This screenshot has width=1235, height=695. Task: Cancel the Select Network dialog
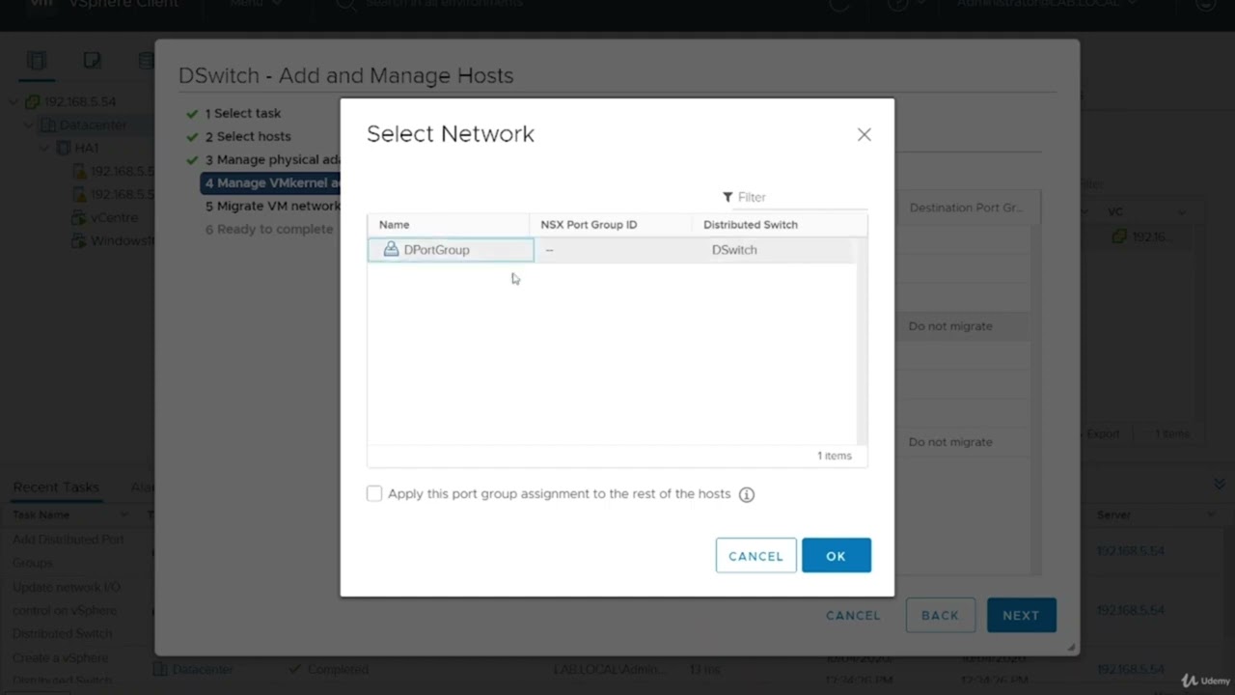pyautogui.click(x=755, y=555)
